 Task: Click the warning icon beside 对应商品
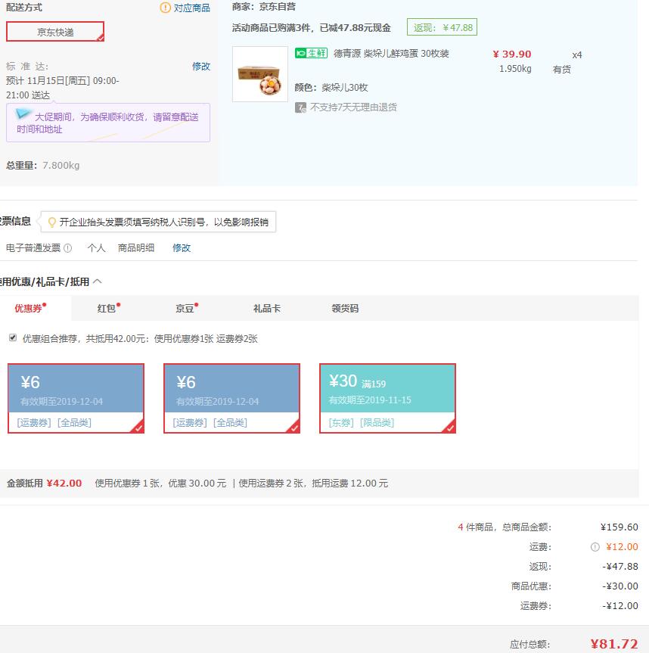tap(165, 8)
